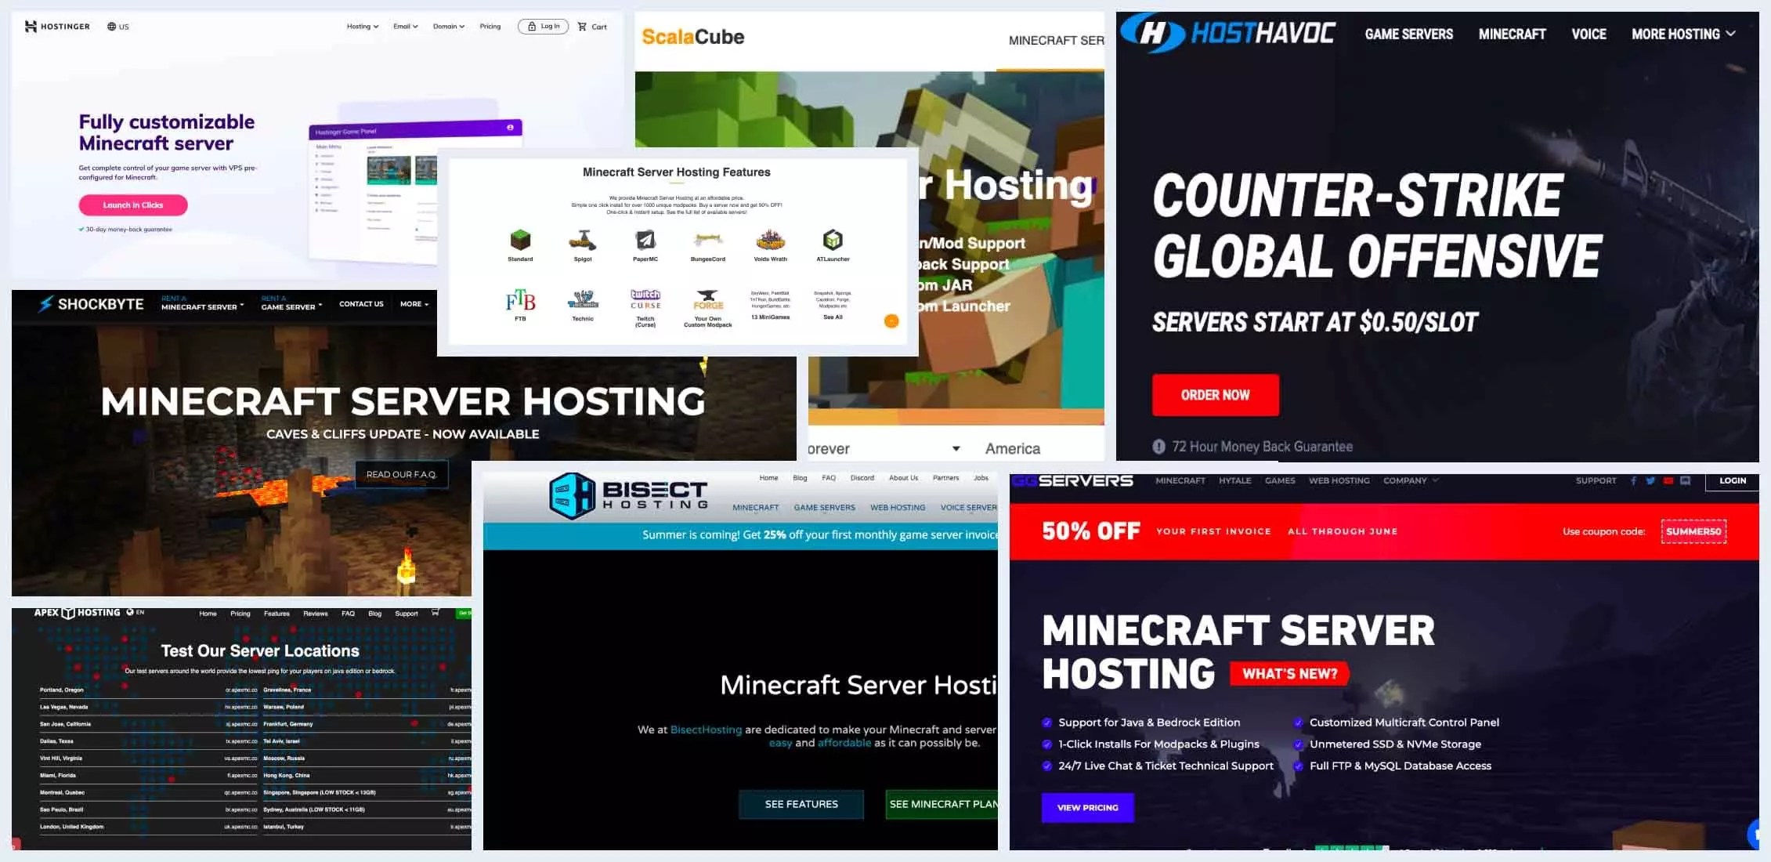Screen dimensions: 1771x862
Task: Open Apex Hosting Reviews menu item
Action: (316, 614)
